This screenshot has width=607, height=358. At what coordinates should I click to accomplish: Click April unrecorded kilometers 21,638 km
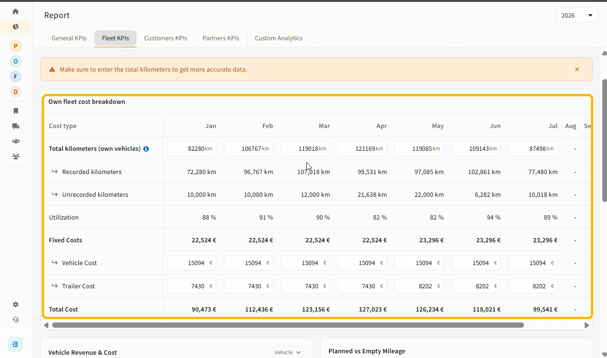(372, 194)
